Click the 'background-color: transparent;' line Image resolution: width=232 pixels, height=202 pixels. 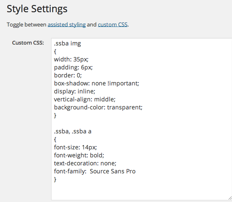point(98,107)
